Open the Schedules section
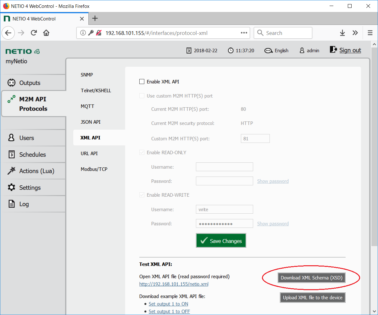 coord(33,155)
